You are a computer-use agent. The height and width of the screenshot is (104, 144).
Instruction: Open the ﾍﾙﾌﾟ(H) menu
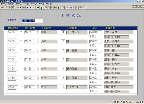(x=49, y=4)
